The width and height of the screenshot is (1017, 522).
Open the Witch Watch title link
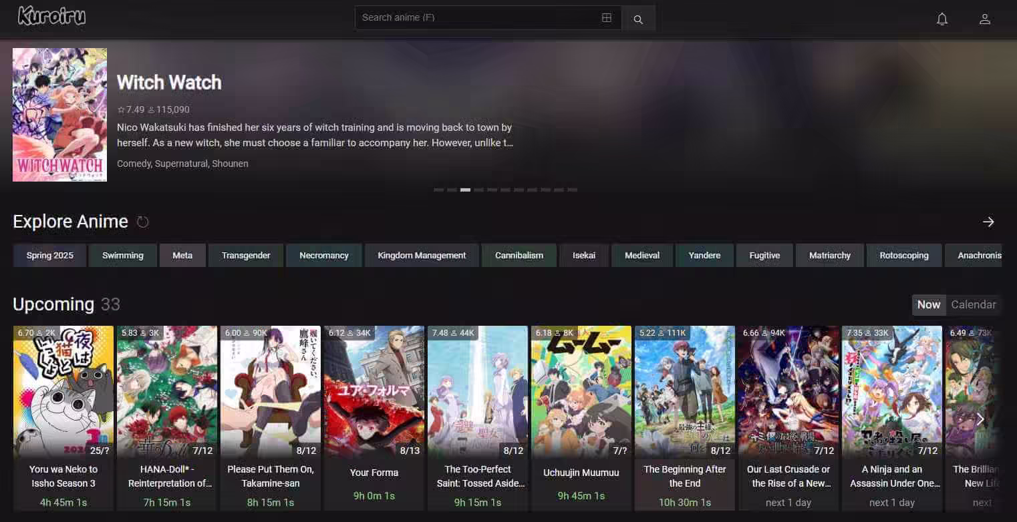point(169,83)
